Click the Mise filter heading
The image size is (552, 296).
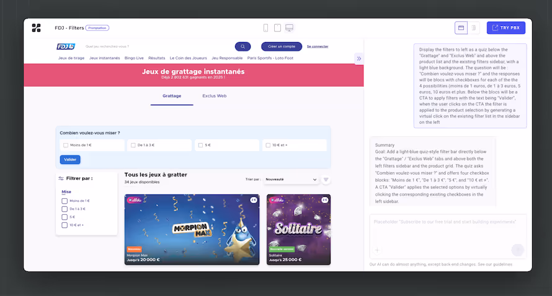click(66, 192)
